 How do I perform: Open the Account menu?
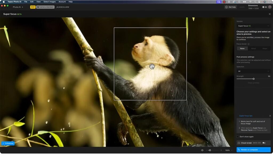click(x=62, y=2)
